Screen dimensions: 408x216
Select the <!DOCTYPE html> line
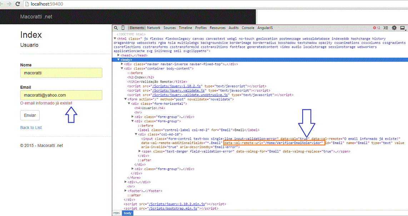131,34
